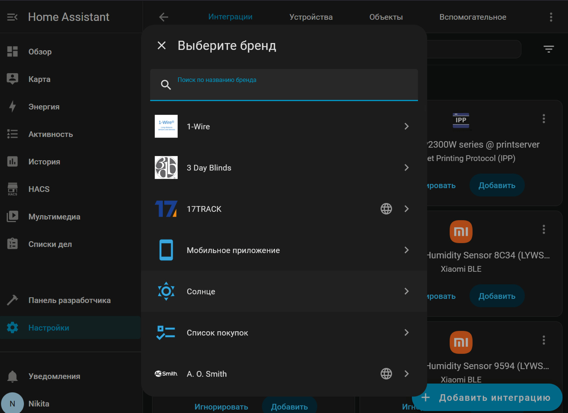Collapse the sidebar with hamburger icon
This screenshot has width=568, height=413.
tap(12, 17)
